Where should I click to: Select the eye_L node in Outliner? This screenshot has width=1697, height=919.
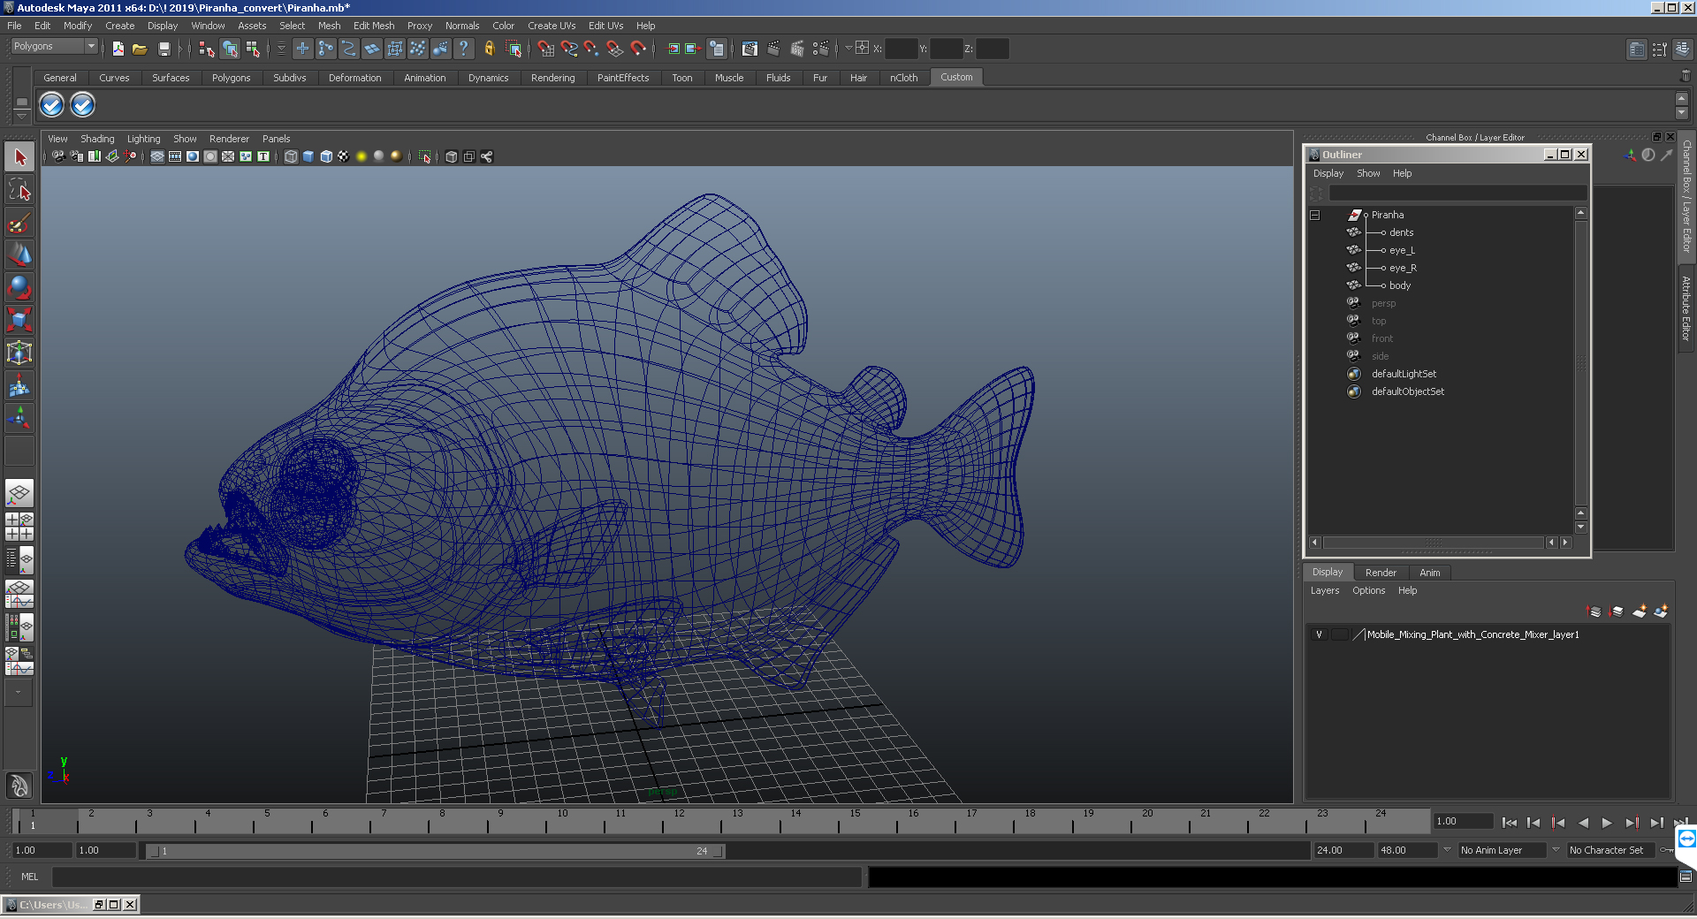(1402, 250)
